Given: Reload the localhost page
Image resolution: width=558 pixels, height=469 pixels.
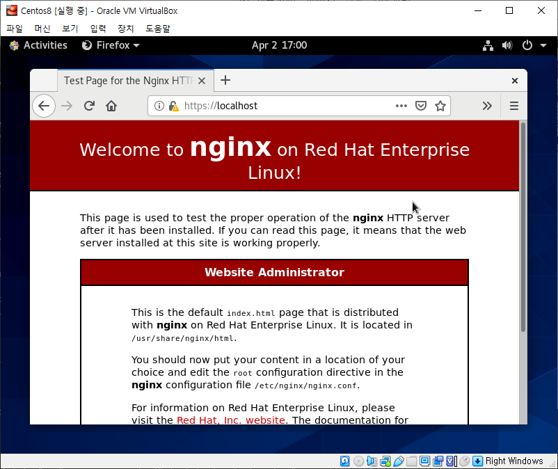Looking at the screenshot, I should coord(89,106).
